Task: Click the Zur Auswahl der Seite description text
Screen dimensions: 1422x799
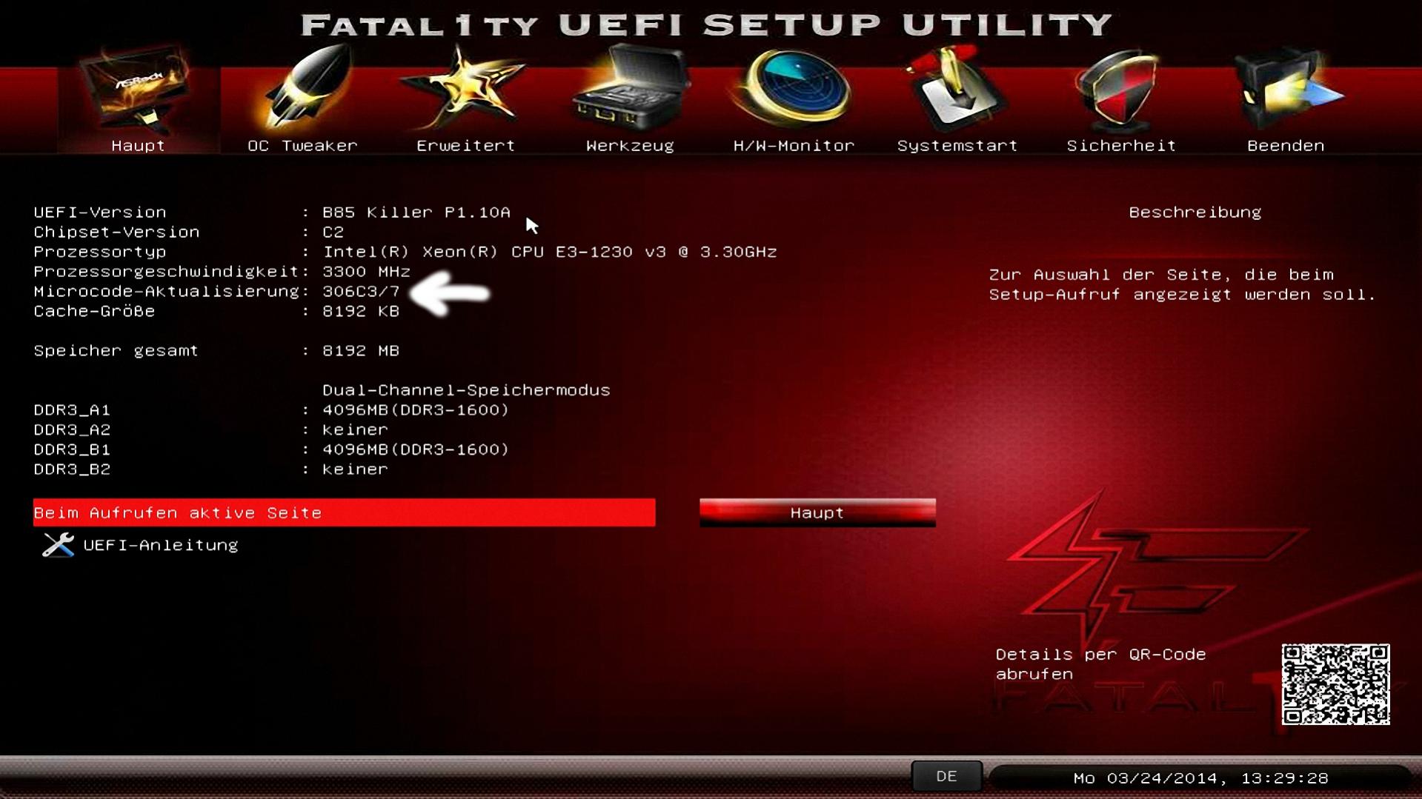Action: pos(1183,284)
